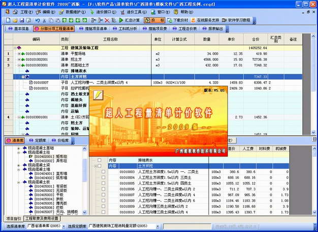318x232 pixels.
Task: Open the 选择清单库 dropdown list
Action: coord(62,225)
